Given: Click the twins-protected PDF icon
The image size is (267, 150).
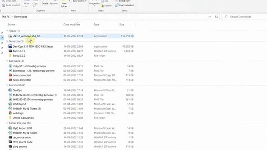Looking at the screenshot, I should pos(10,75).
